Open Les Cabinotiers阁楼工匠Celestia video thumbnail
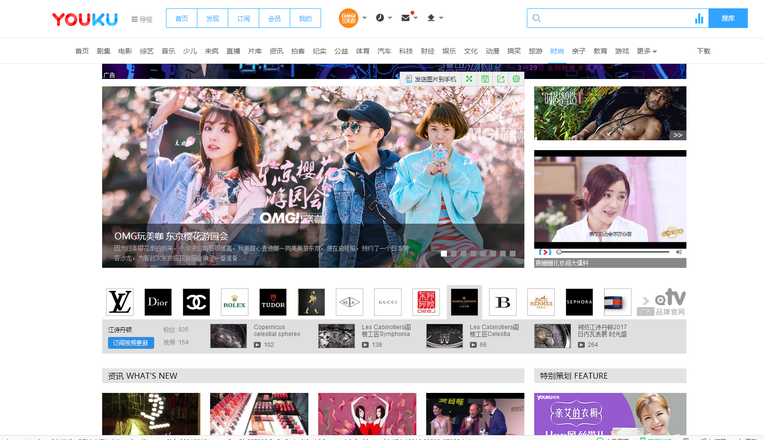This screenshot has width=764, height=440. [444, 336]
